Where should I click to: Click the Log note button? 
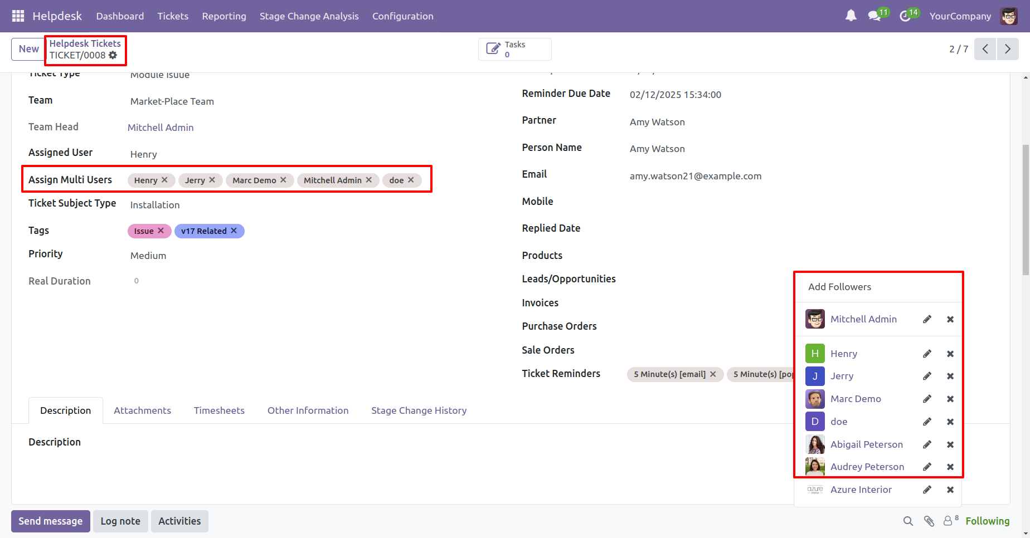point(120,521)
